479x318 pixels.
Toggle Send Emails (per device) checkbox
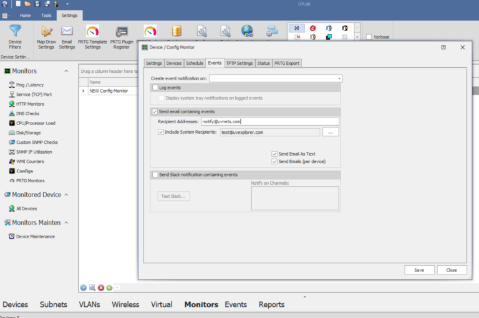(x=274, y=162)
